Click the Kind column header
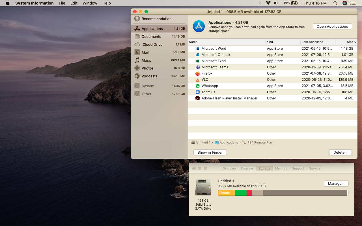362x226 pixels. tap(270, 42)
